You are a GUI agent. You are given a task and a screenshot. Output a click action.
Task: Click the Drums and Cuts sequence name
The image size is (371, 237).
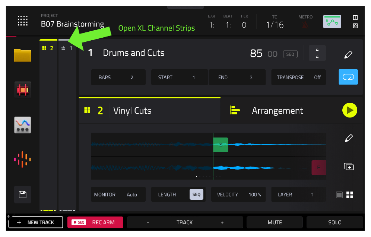(x=133, y=53)
